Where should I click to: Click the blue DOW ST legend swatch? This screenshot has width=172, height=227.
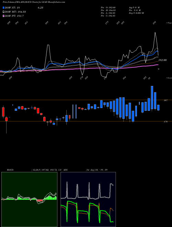(x=3, y=8)
